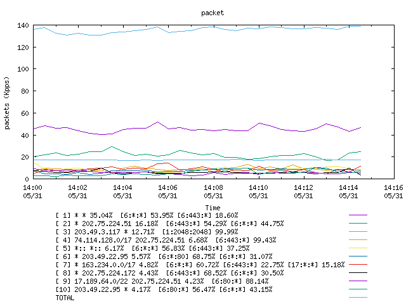The width and height of the screenshot is (406, 304).
Task: Click y-axis tick value 40
Action: (25, 135)
